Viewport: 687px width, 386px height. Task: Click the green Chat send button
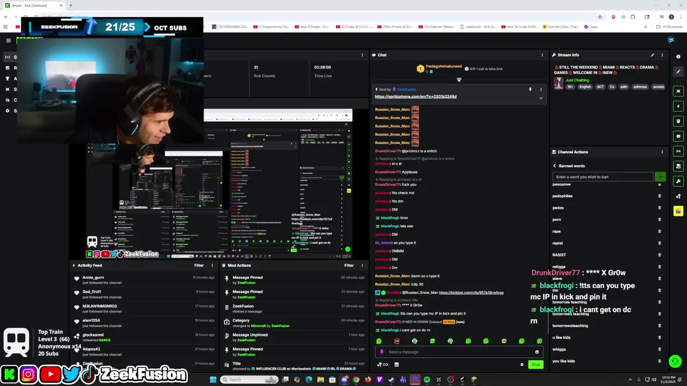pos(536,365)
